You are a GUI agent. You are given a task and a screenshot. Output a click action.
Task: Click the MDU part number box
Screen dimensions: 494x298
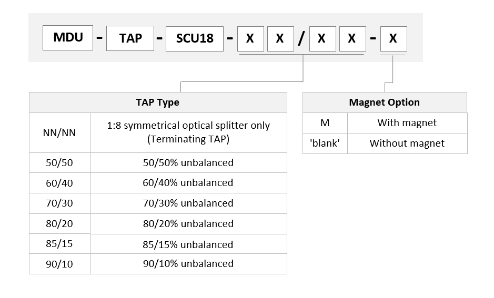tap(68, 38)
